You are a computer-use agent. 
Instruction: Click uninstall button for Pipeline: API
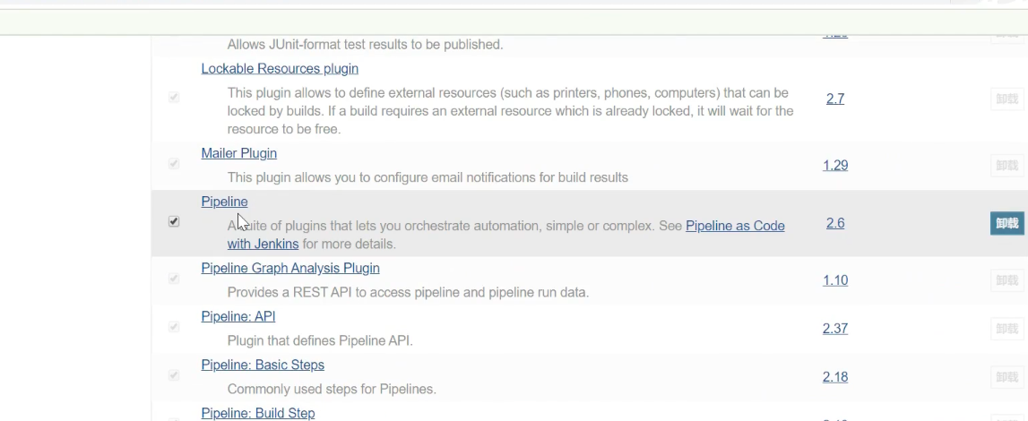pyautogui.click(x=1007, y=329)
